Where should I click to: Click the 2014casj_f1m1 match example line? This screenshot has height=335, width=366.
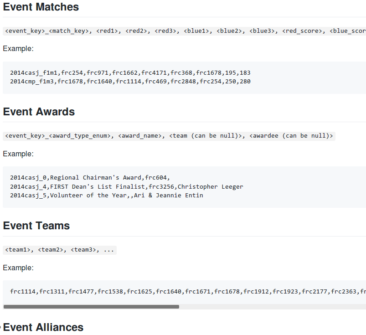130,72
